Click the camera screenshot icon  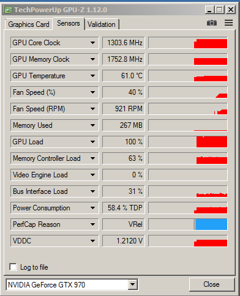pyautogui.click(x=212, y=23)
